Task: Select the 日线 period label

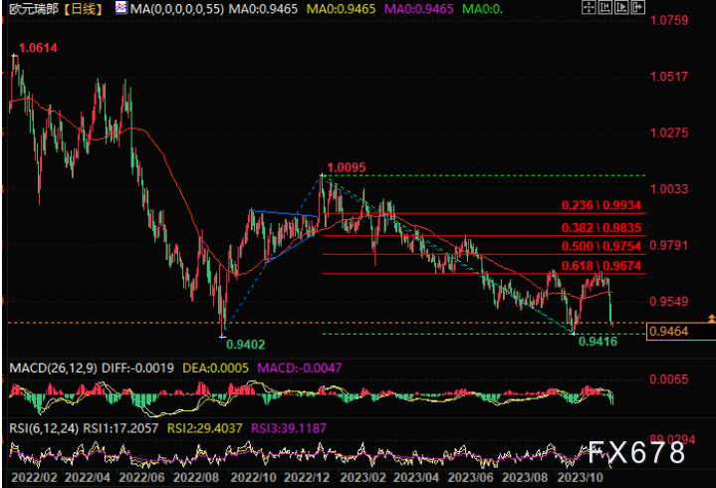Action: tap(83, 9)
